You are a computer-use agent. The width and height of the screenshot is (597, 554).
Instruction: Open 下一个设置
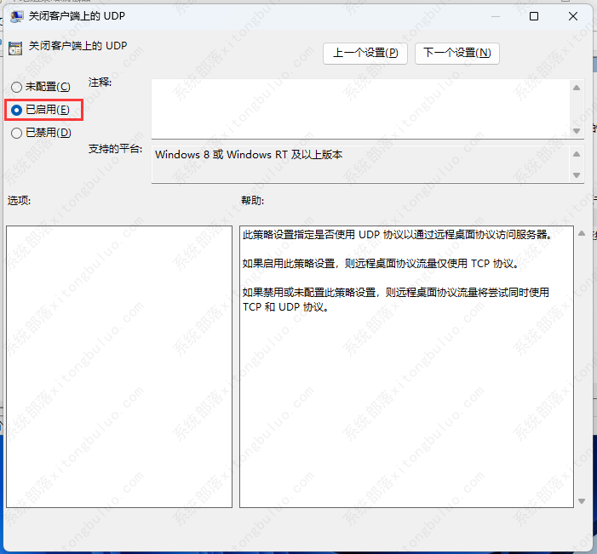click(x=456, y=53)
